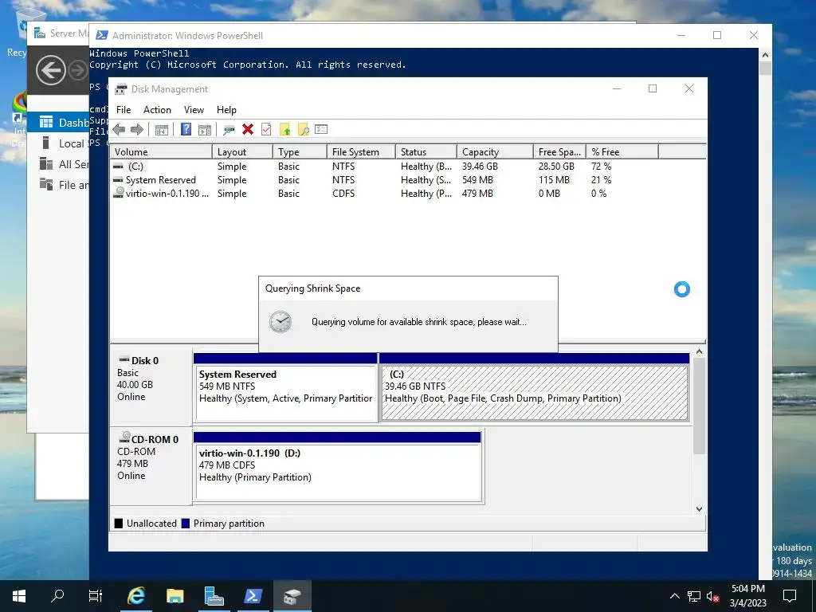Open the Windows Start menu
816x612 pixels.
(19, 596)
